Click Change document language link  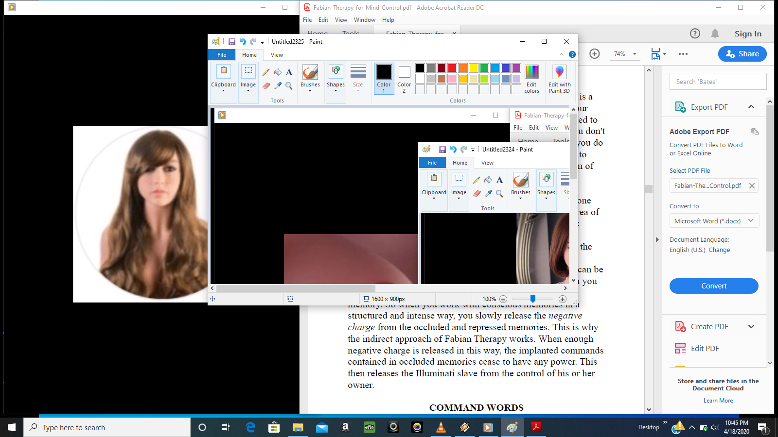coord(719,250)
